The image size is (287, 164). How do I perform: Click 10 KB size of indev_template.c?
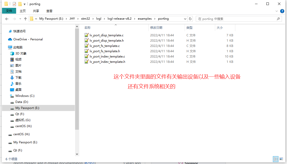pyautogui.click(x=229, y=57)
